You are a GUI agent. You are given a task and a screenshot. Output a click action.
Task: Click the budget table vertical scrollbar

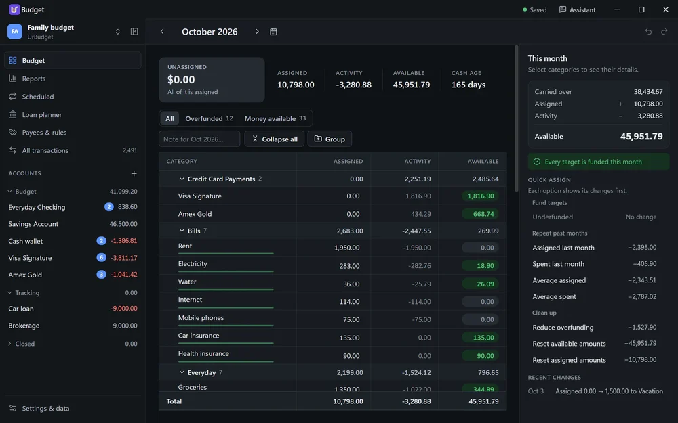(516, 118)
